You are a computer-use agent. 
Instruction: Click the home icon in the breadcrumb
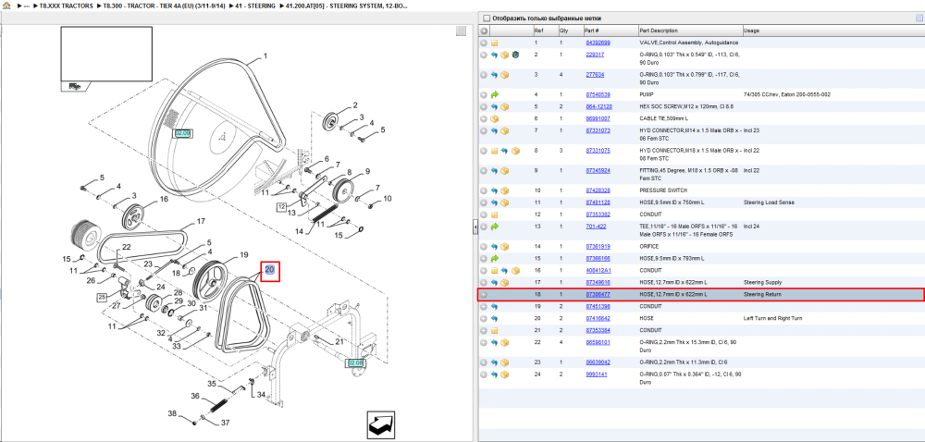click(x=6, y=6)
